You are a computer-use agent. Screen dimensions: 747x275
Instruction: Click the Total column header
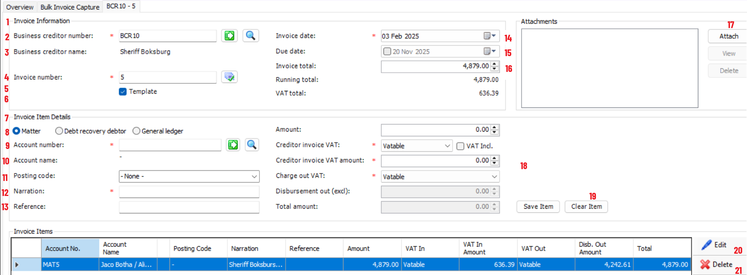pos(662,248)
